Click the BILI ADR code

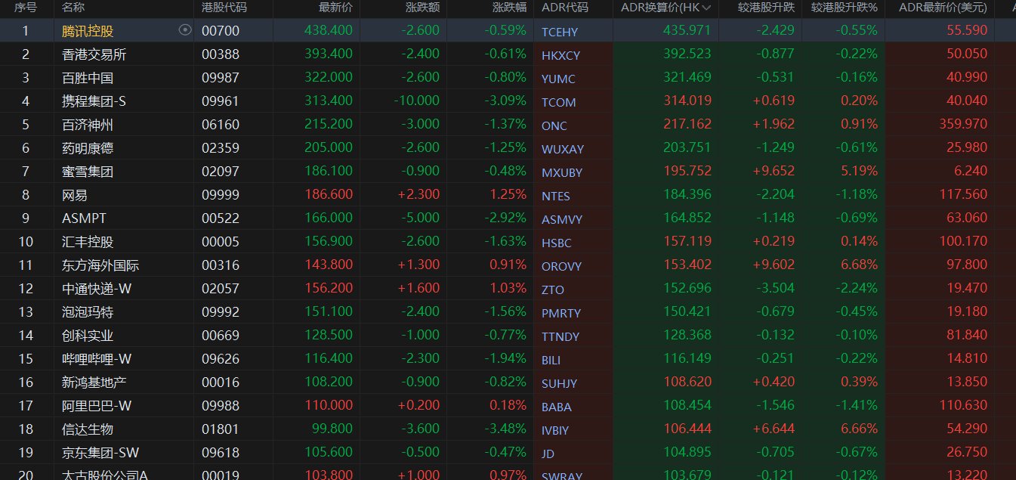551,360
